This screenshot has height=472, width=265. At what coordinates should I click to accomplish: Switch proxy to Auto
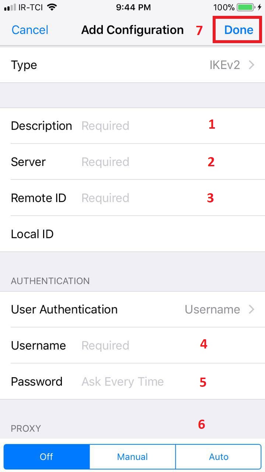click(219, 457)
